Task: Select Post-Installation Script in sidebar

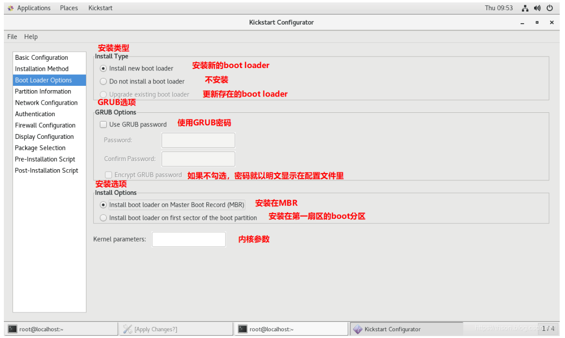Action: (49, 170)
